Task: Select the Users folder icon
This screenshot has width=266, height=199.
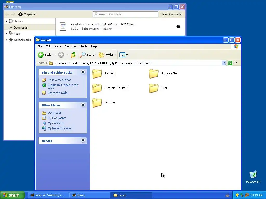Action: [154, 88]
